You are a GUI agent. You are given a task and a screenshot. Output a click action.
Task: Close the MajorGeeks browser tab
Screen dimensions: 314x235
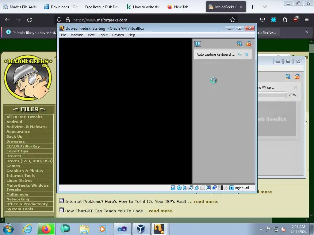click(x=241, y=7)
